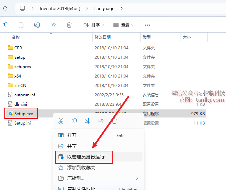Select the Setup folder
The image size is (226, 190).
(x=20, y=57)
